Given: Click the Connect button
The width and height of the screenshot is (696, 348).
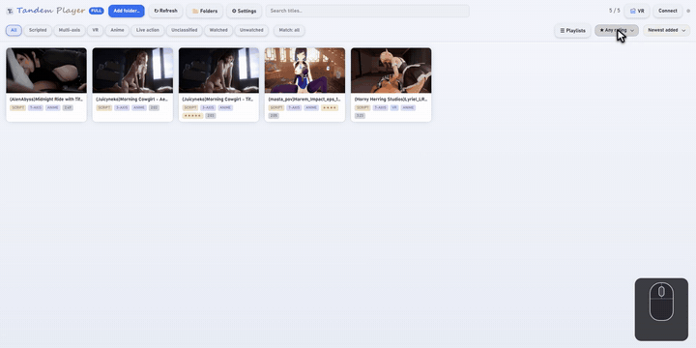Looking at the screenshot, I should (x=668, y=11).
